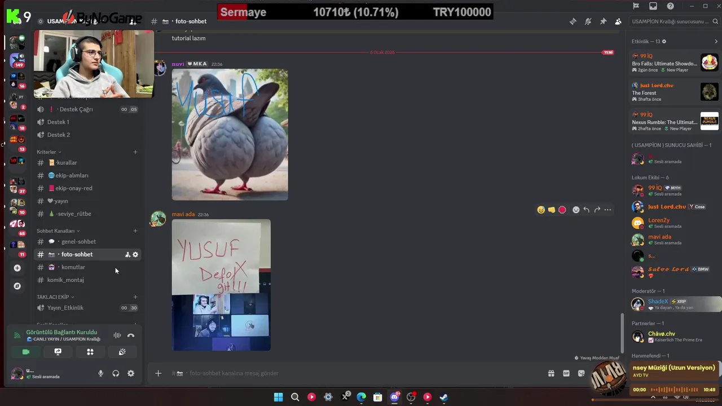
Task: Forward the mavi ada message
Action: 597,210
